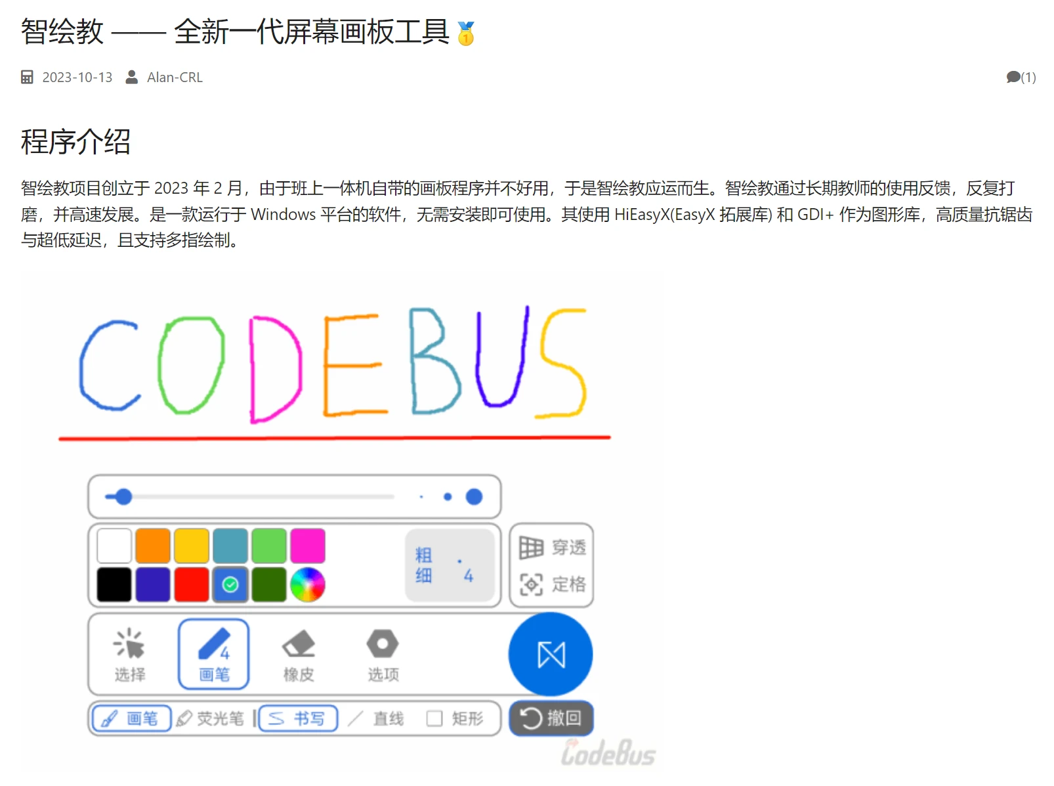The height and width of the screenshot is (786, 1054).
Task: Undo with the 撤回 button
Action: pos(551,718)
